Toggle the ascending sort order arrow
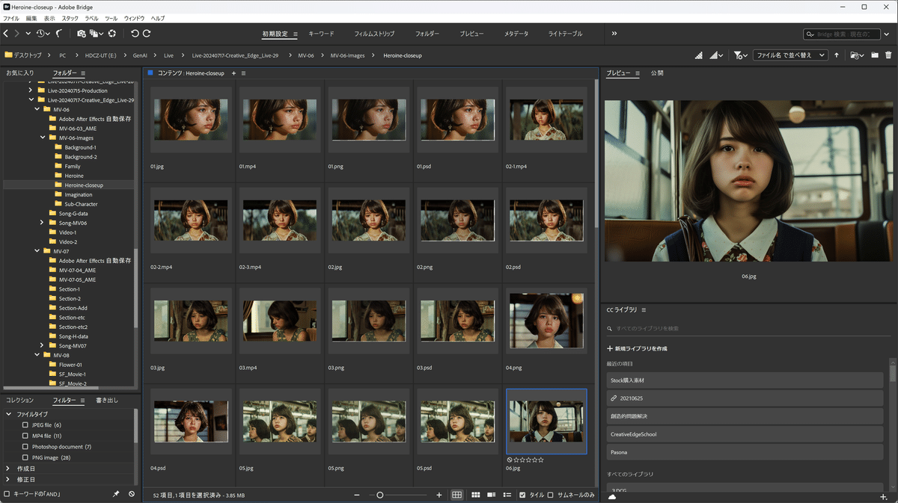Viewport: 898px width, 503px height. pyautogui.click(x=837, y=55)
